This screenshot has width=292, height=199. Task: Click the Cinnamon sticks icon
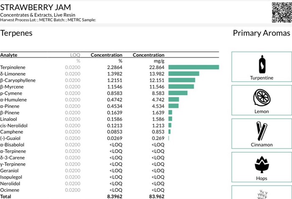(x=262, y=131)
